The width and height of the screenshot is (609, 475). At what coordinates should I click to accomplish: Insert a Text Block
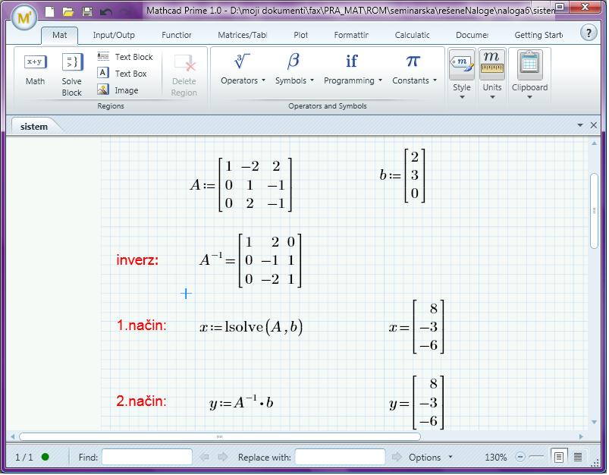(125, 57)
